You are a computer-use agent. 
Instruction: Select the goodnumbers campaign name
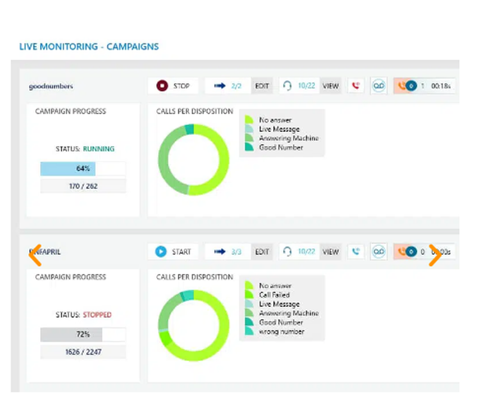(x=51, y=86)
